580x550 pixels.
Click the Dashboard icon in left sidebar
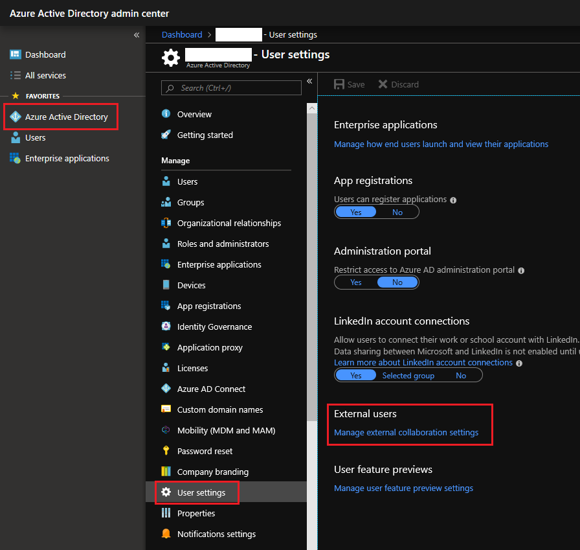15,54
